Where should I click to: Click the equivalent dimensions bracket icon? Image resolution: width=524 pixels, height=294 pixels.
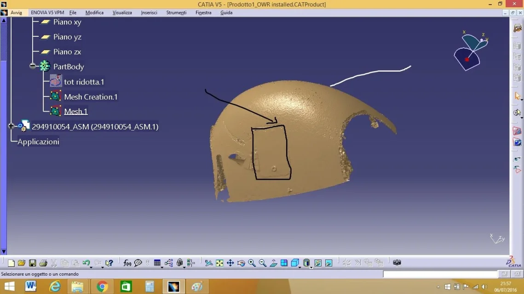[x=191, y=263]
